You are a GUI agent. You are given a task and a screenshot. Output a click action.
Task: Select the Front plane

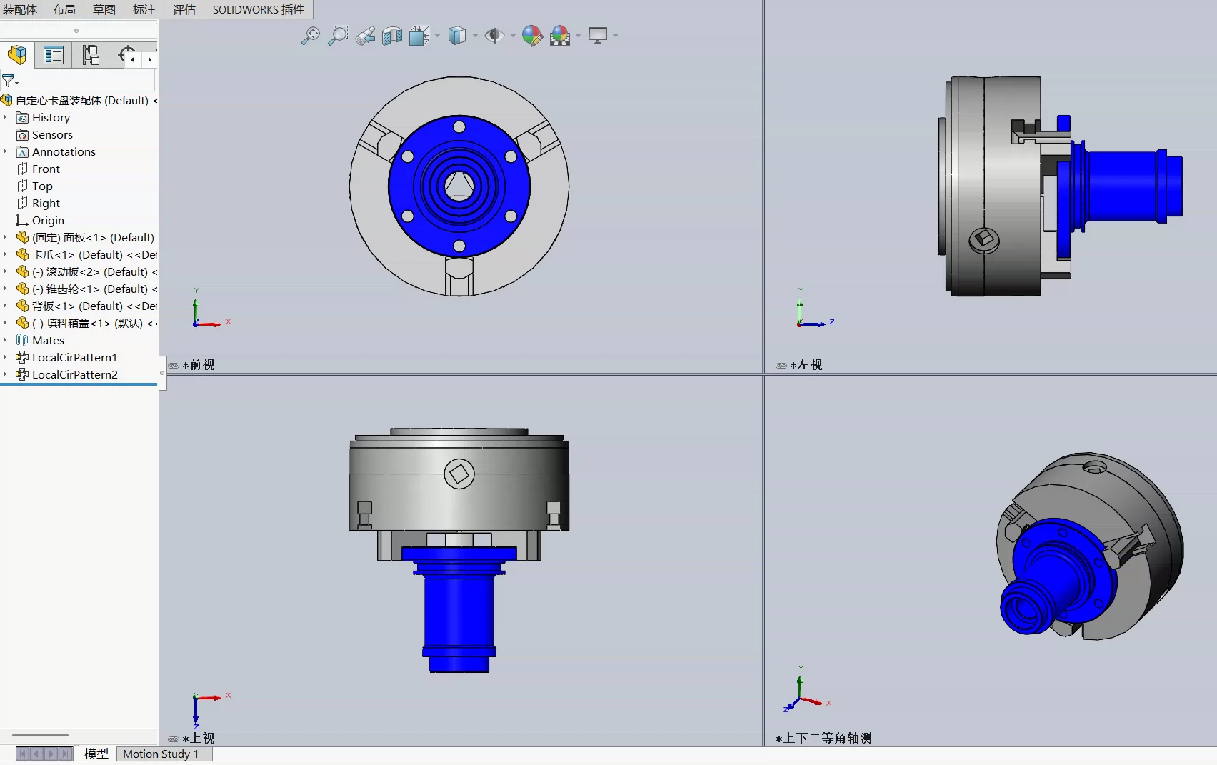point(39,169)
